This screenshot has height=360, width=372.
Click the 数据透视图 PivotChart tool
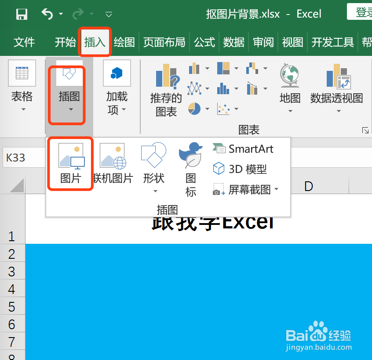[x=337, y=86]
